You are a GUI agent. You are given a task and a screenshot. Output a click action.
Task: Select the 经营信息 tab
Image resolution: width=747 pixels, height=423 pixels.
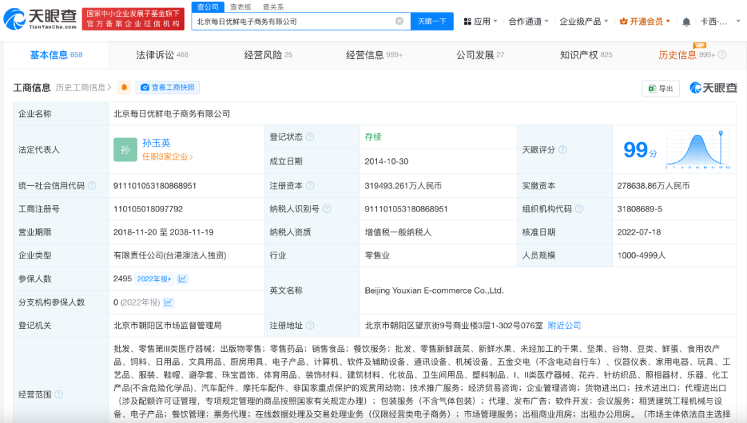point(374,55)
